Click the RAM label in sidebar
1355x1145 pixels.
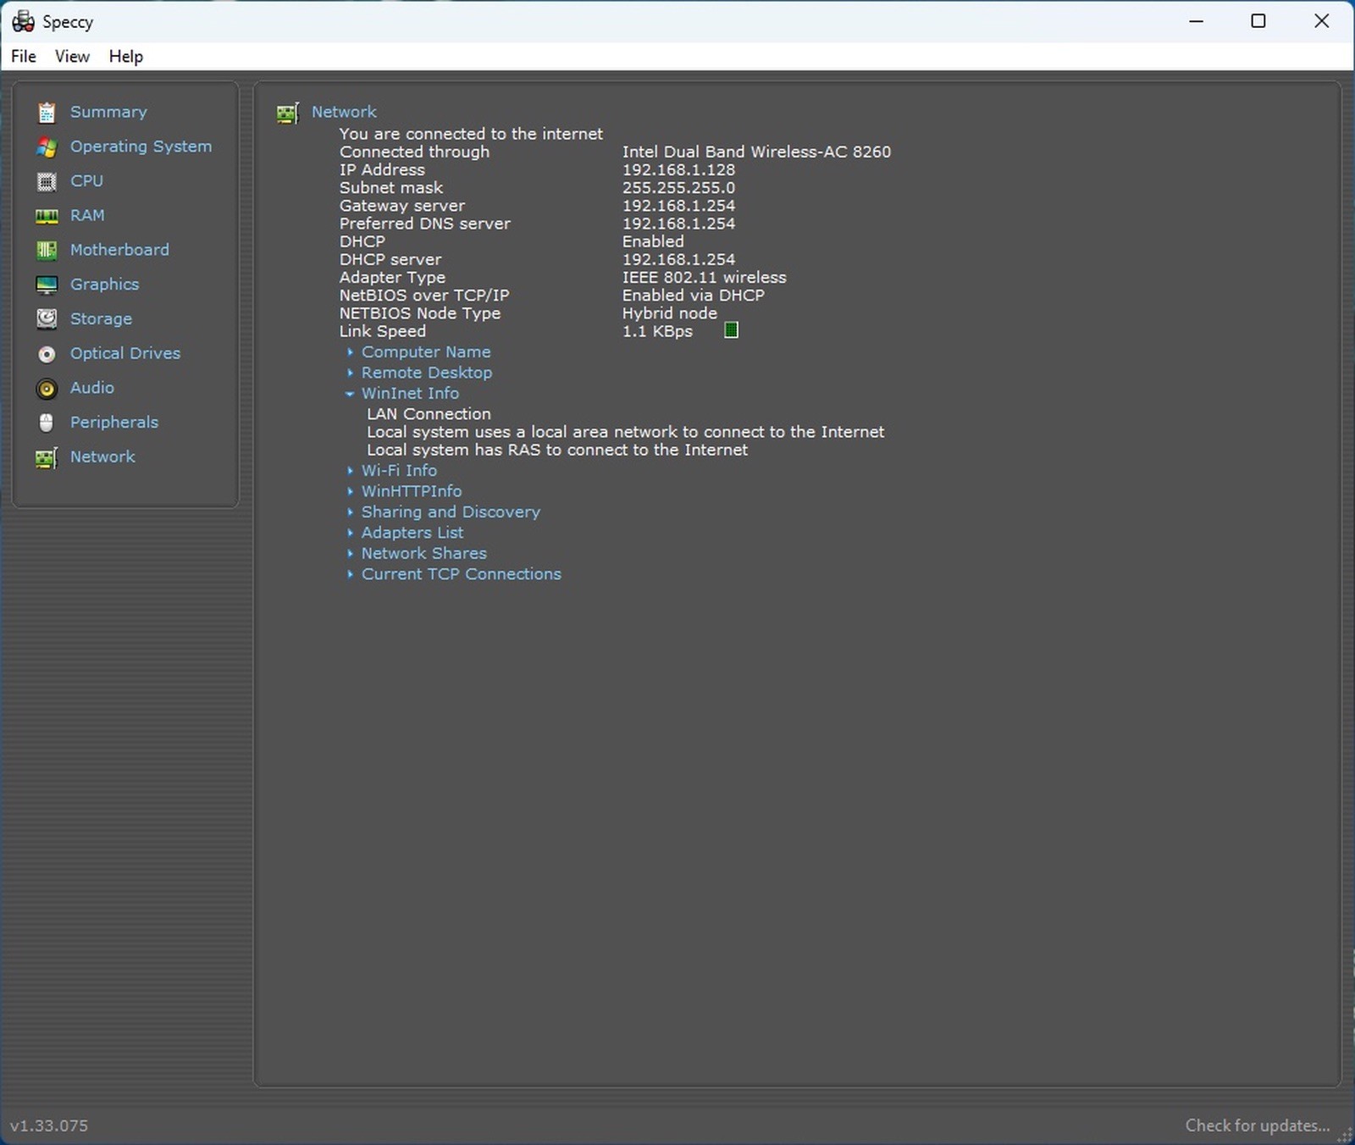(87, 215)
